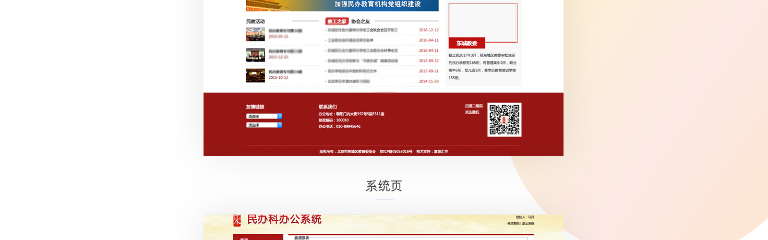Open the second 友情链接 dropdown
Screen dimensions: 768x240
tap(264, 125)
